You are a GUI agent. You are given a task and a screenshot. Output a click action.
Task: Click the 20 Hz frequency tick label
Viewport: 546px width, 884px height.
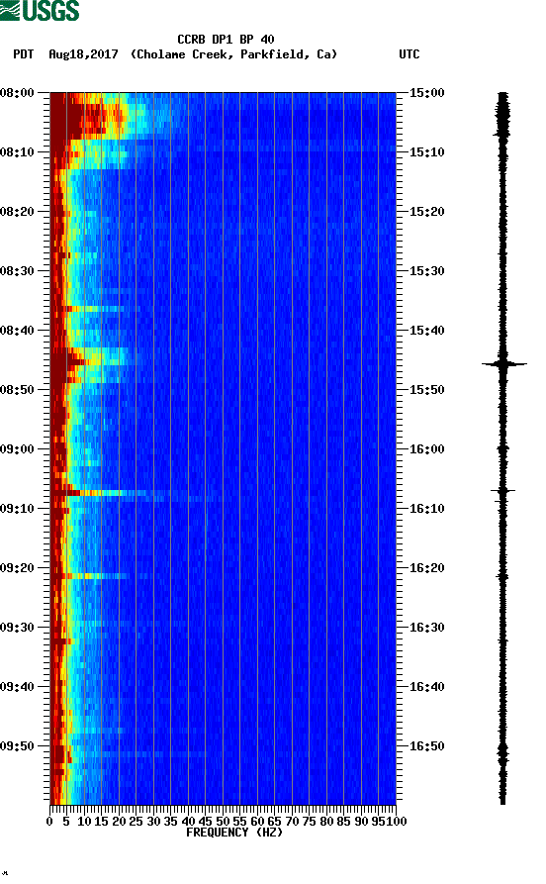pyautogui.click(x=119, y=822)
